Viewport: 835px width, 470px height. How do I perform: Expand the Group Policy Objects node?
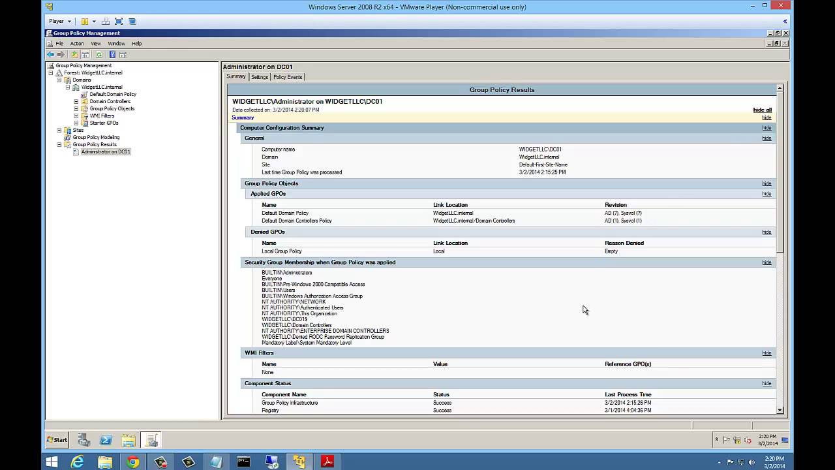[76, 108]
